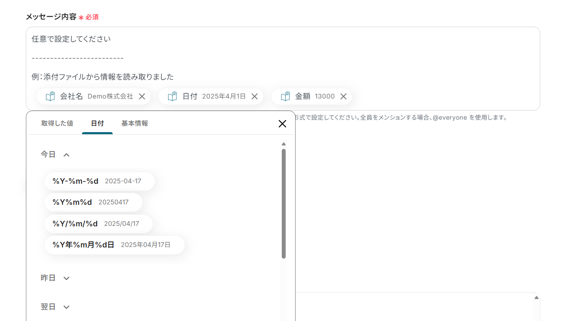Click the book icon on 日付 chip
Image resolution: width=567 pixels, height=321 pixels.
tap(173, 96)
